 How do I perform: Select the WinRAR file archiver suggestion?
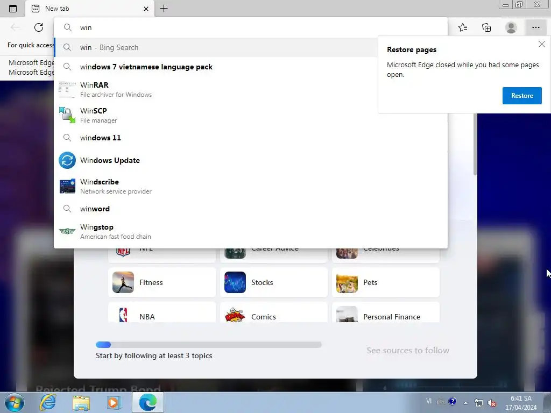[x=216, y=90]
